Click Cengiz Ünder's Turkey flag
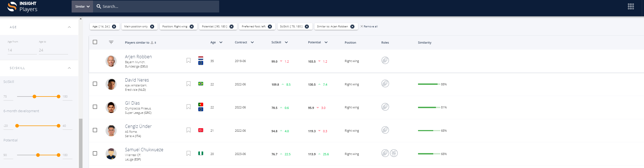The height and width of the screenshot is (168, 644). pos(201,130)
